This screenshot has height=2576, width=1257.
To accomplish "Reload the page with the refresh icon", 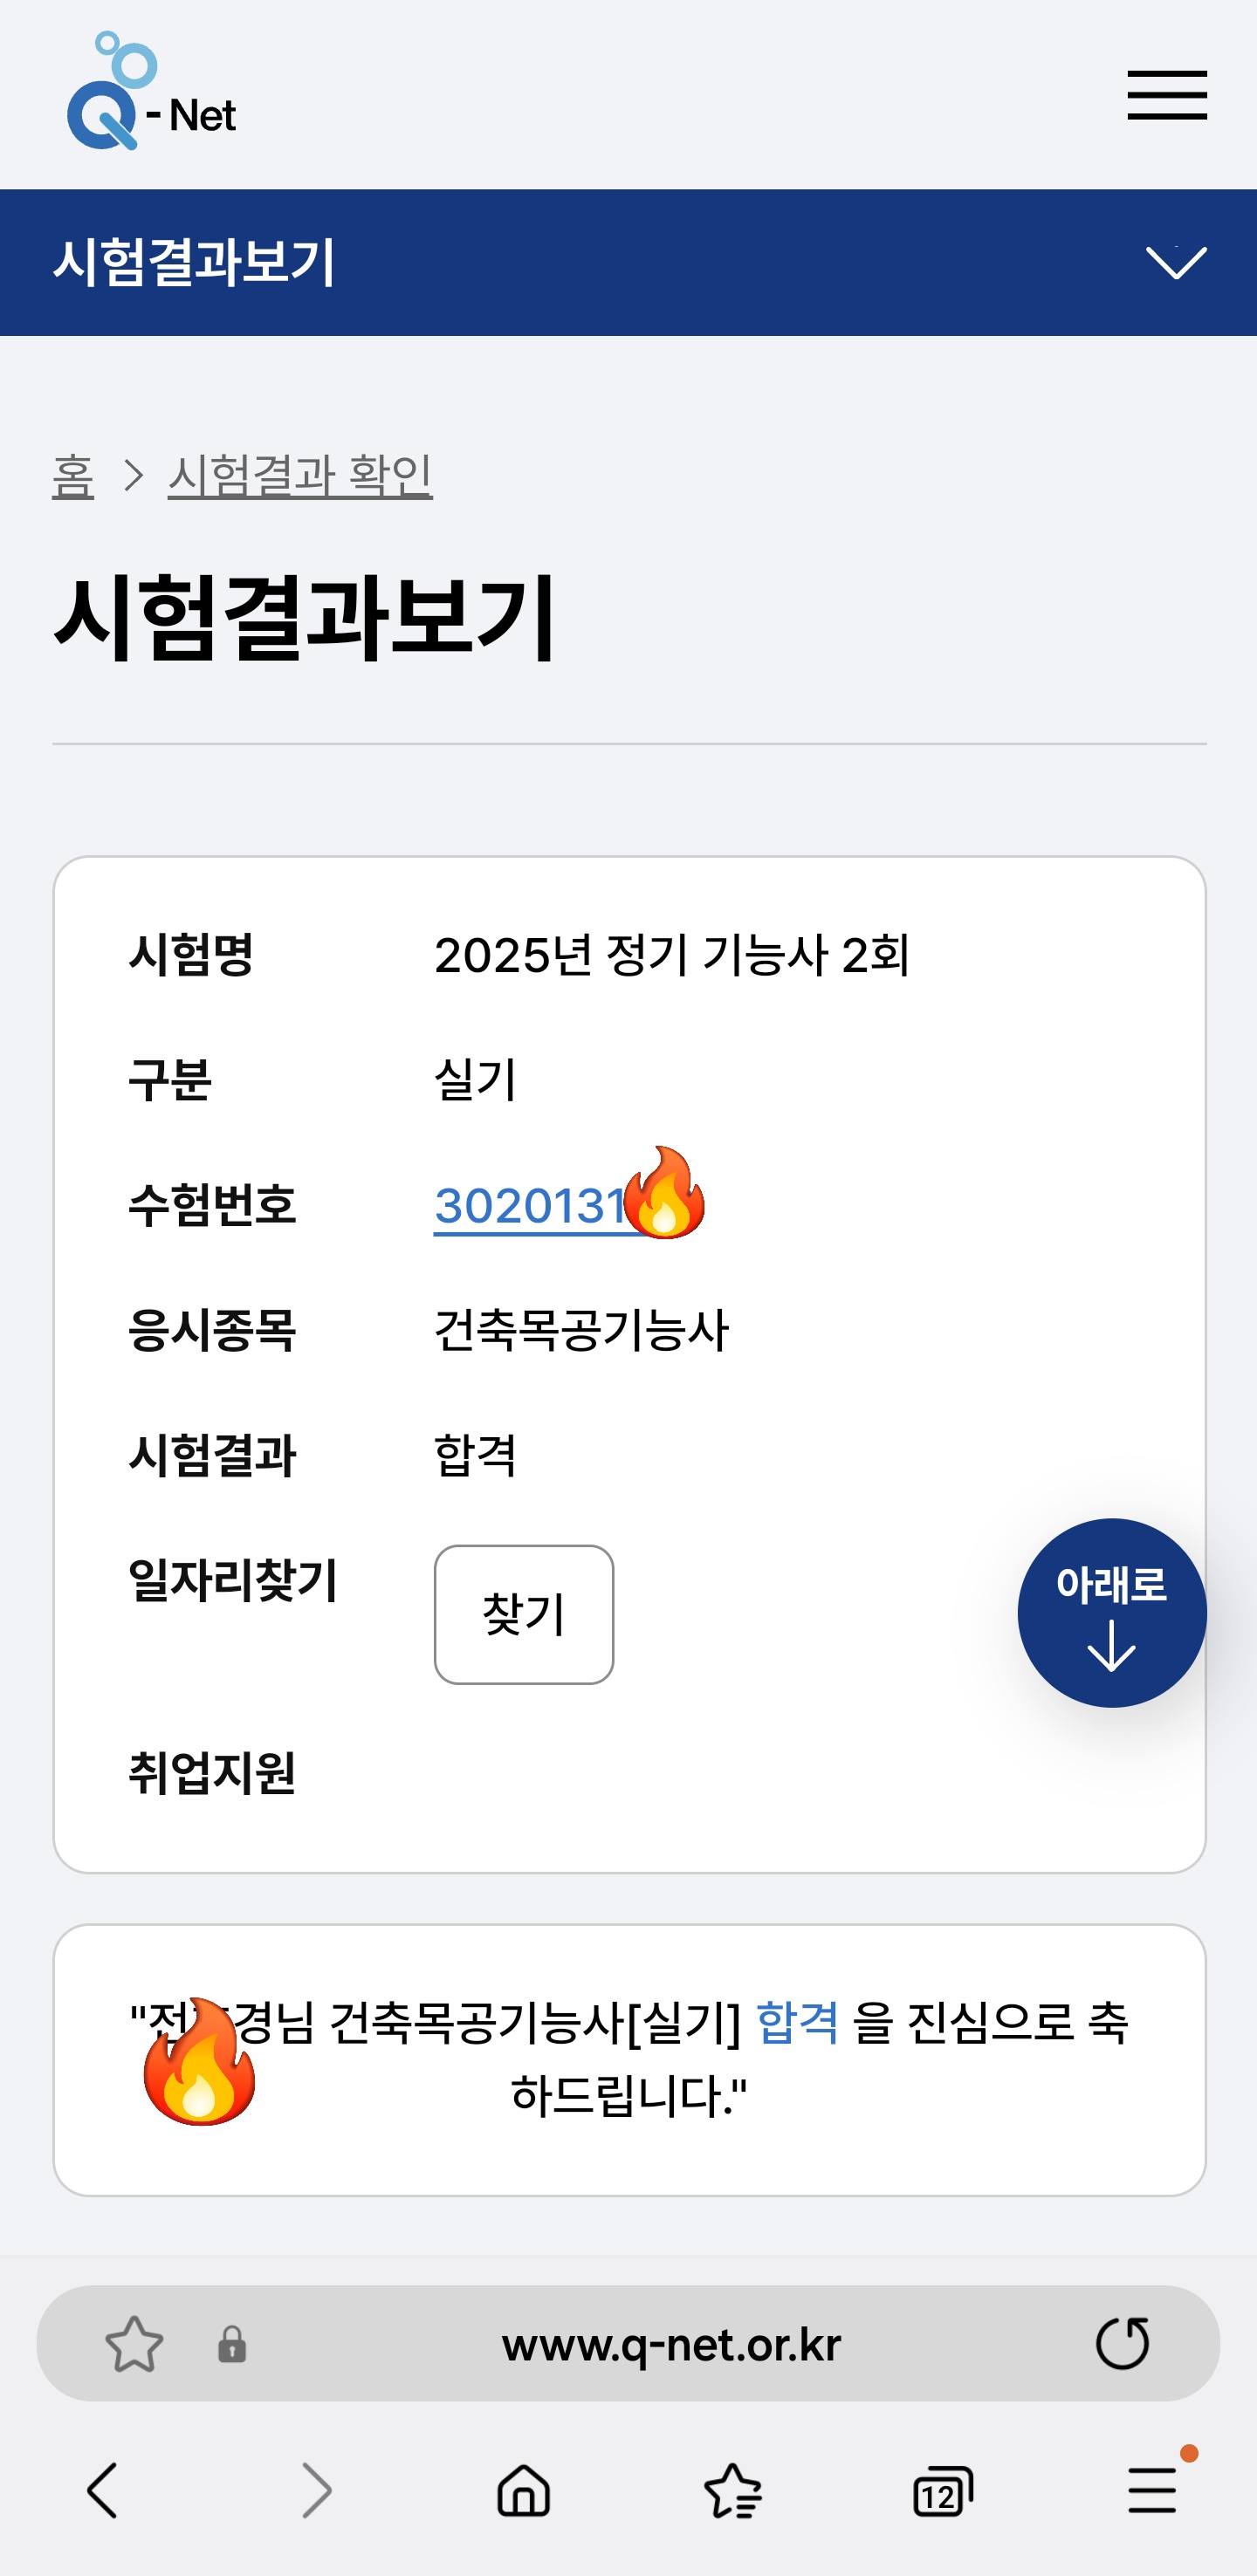I will point(1122,2343).
